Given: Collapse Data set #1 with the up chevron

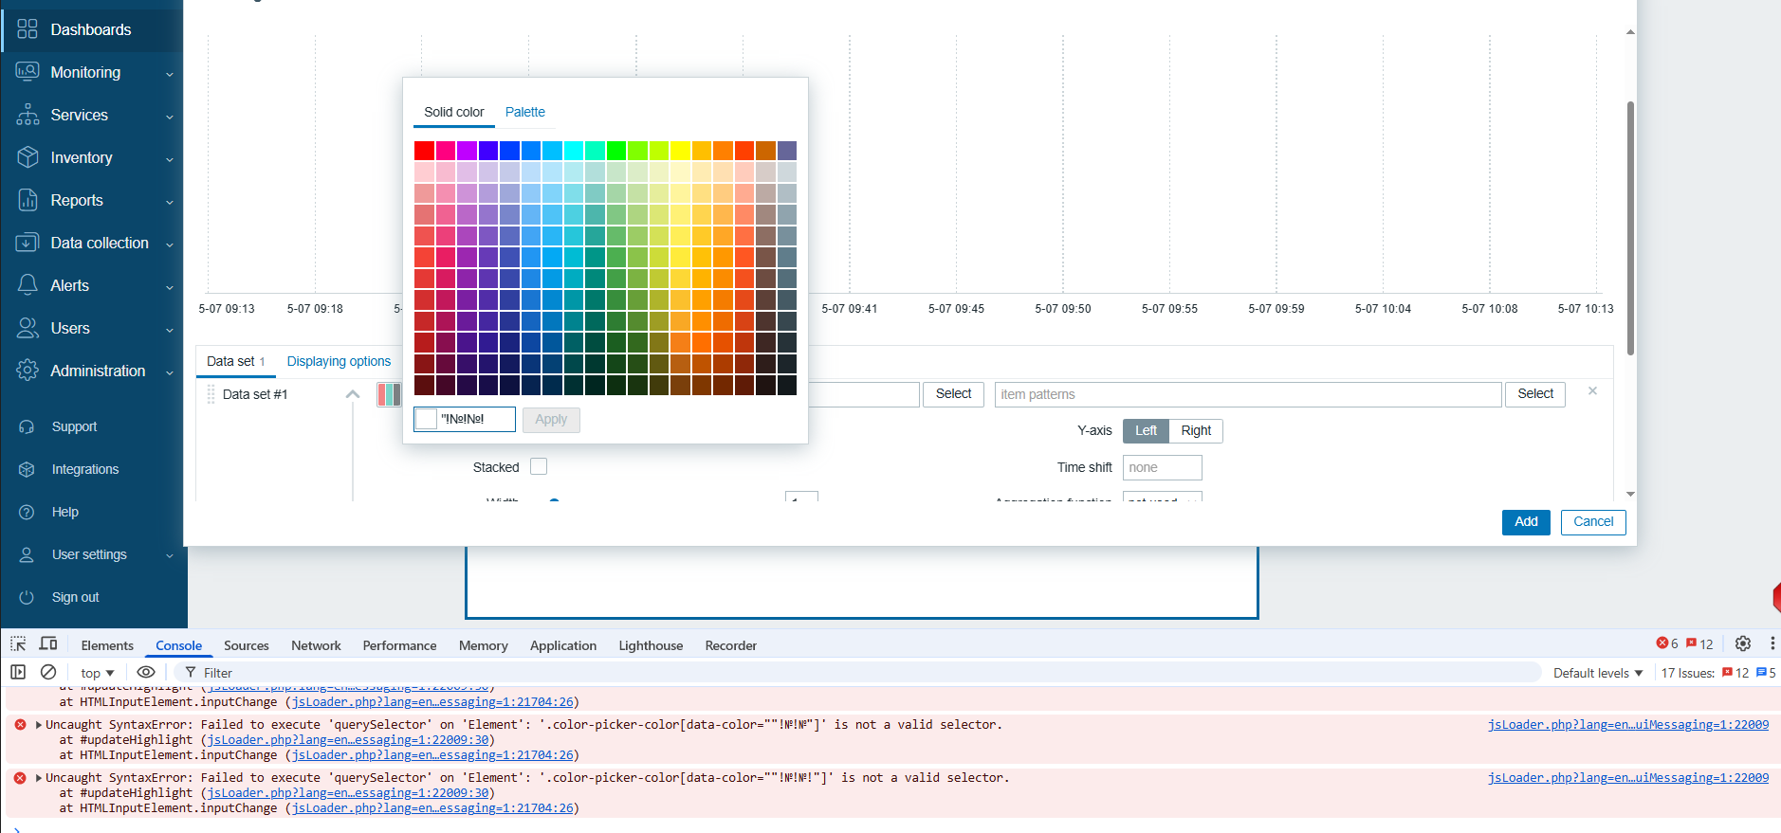Looking at the screenshot, I should [x=353, y=394].
